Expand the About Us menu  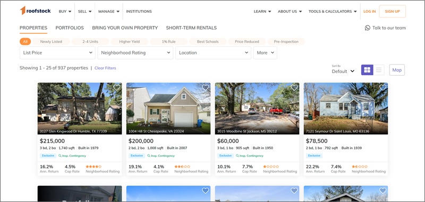tap(290, 11)
